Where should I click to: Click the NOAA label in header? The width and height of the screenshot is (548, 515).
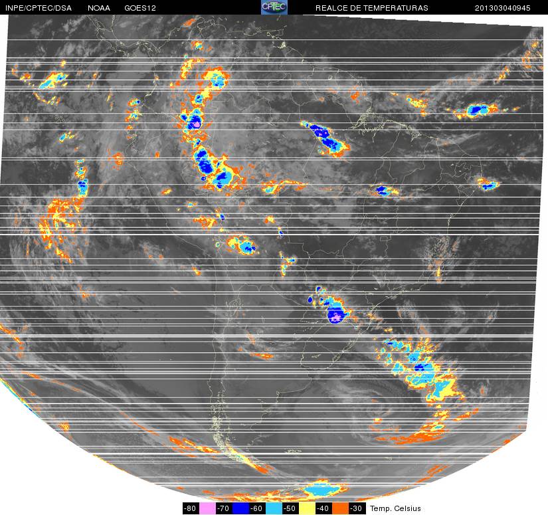click(x=99, y=8)
